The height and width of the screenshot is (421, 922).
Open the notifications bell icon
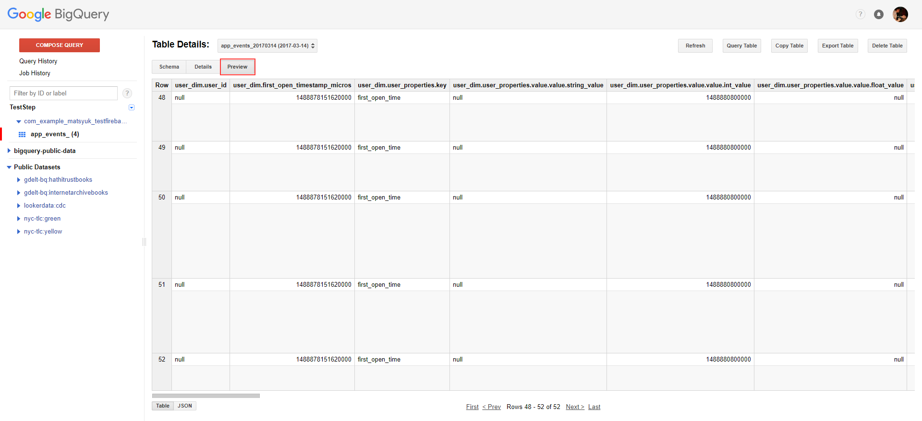click(878, 14)
